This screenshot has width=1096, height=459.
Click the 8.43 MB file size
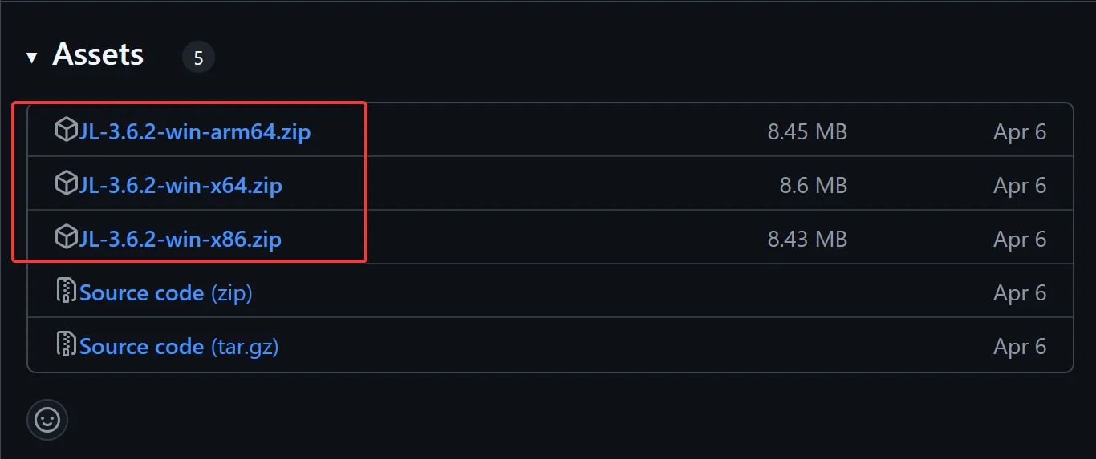tap(807, 239)
